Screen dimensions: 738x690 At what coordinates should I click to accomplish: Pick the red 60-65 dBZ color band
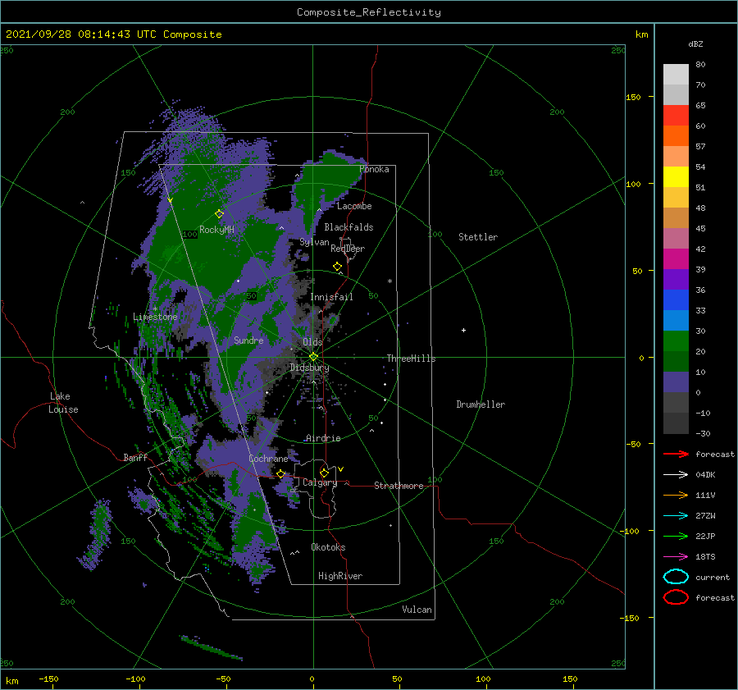coord(676,116)
